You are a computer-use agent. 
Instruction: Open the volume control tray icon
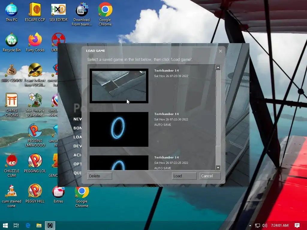pos(264,226)
